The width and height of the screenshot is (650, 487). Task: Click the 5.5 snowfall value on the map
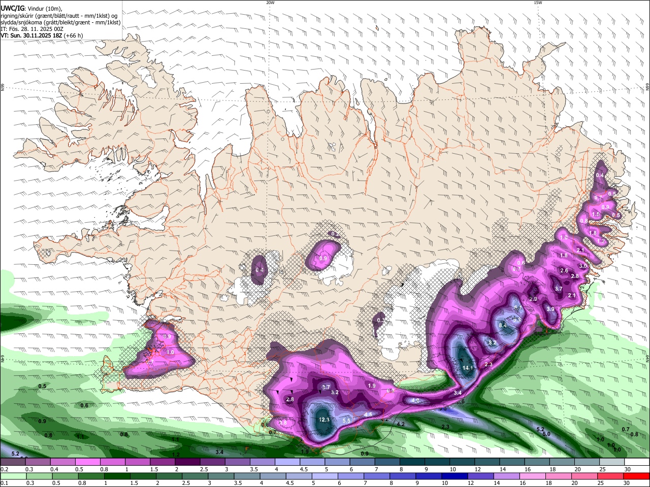click(x=347, y=421)
